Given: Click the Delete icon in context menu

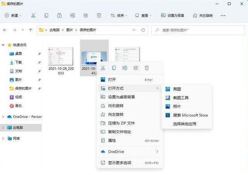Looking at the screenshot, I should [x=147, y=68].
